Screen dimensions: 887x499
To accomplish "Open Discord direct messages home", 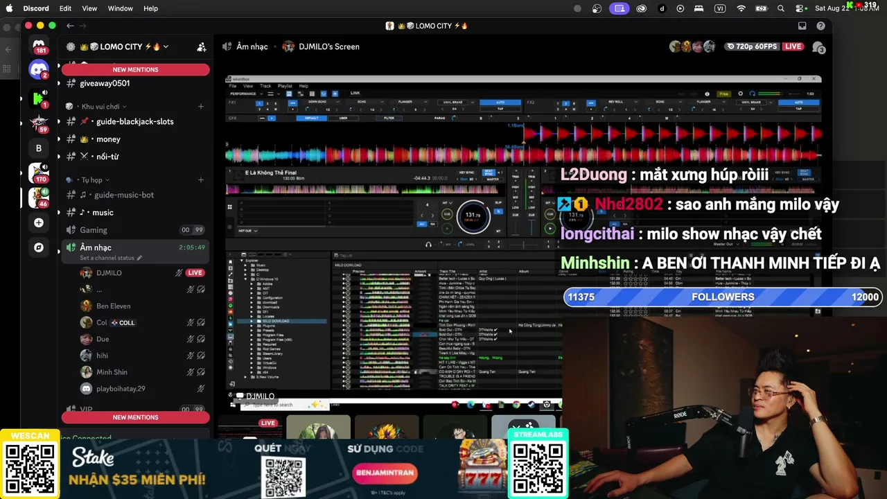I will pos(39,45).
